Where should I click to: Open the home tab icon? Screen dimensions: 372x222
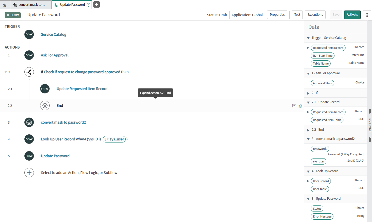click(5, 4)
